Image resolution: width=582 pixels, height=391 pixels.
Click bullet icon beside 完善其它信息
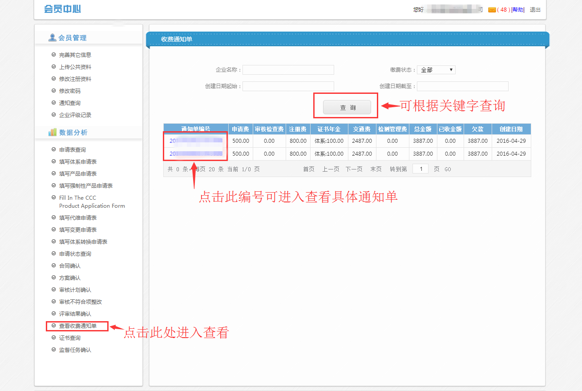pos(54,55)
